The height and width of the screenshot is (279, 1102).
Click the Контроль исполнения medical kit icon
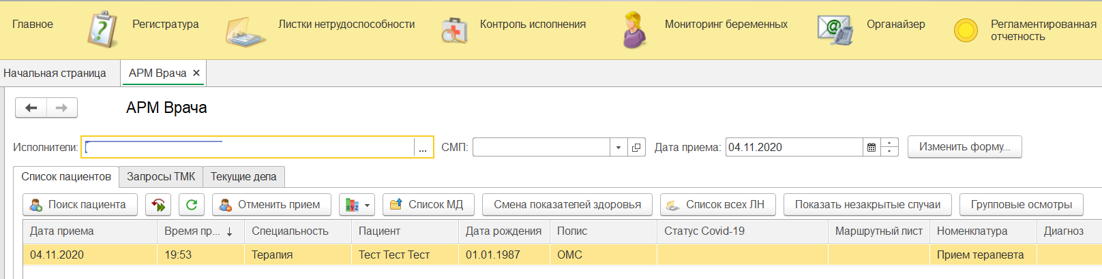(454, 31)
